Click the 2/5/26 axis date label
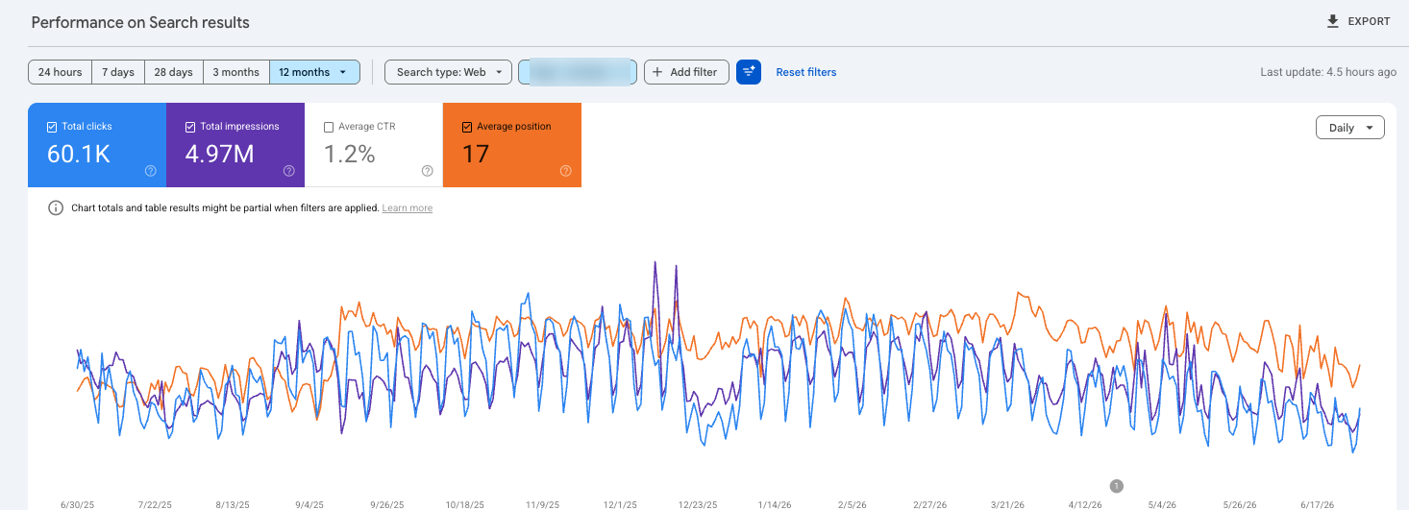The image size is (1409, 510). [852, 504]
